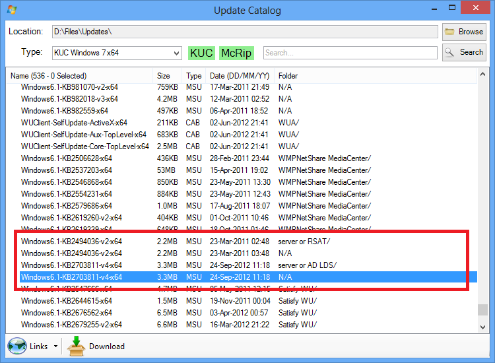The height and width of the screenshot is (363, 495).
Task: Click the Download label
Action: (x=107, y=346)
